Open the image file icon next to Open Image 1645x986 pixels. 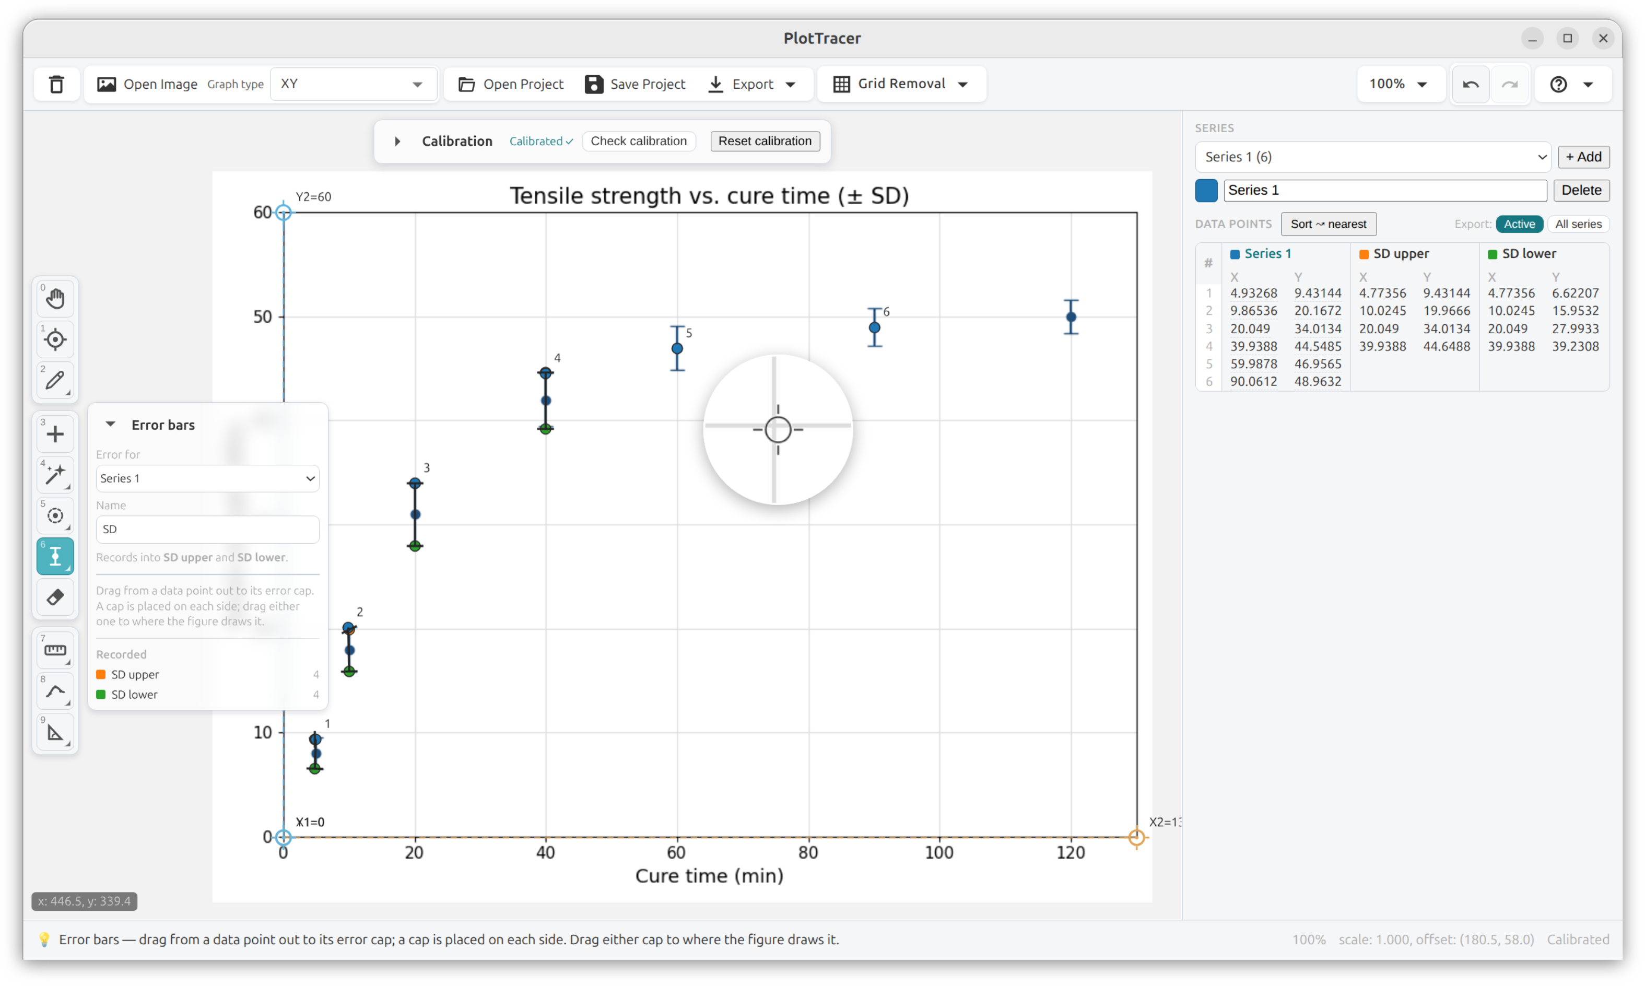coord(107,85)
